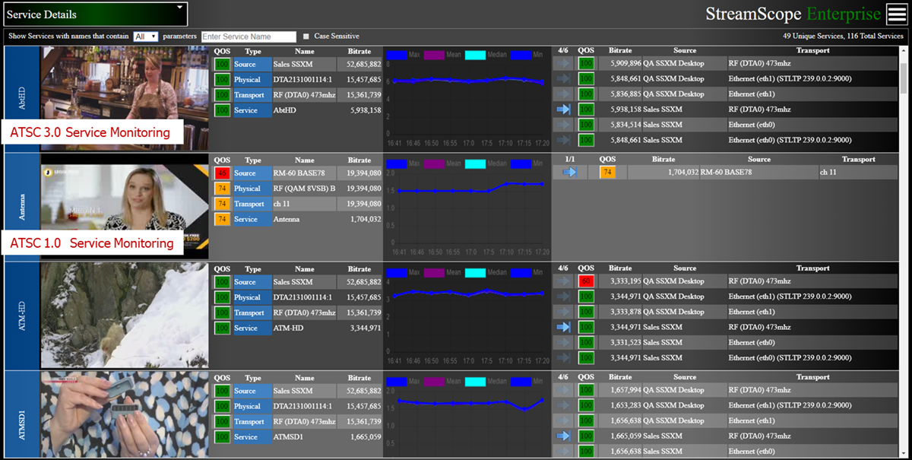Select the ATMSD1 vertical service tab
912x460 pixels.
21,414
